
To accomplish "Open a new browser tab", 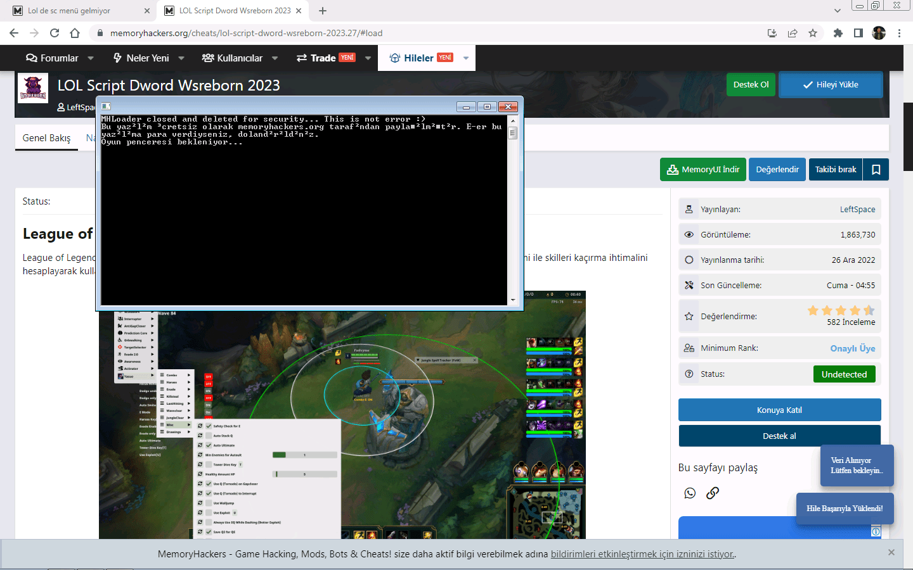I will click(x=323, y=11).
